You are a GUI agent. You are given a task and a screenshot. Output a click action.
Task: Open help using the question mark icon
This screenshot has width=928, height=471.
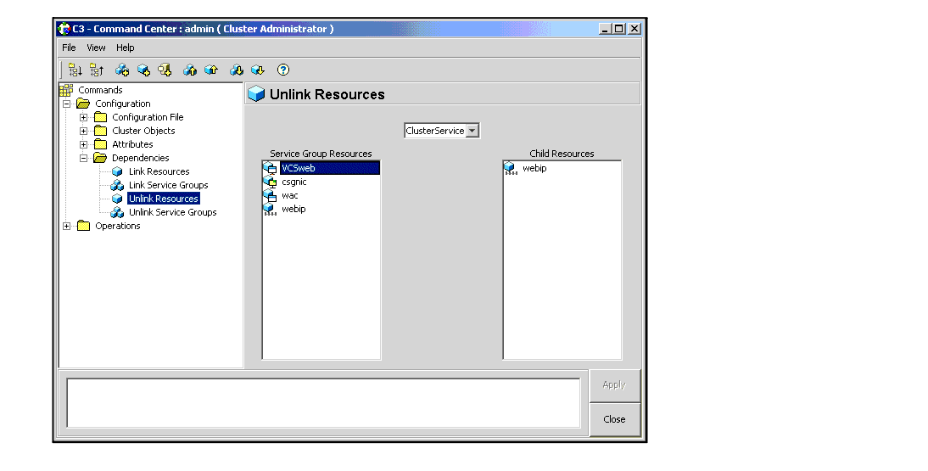(283, 70)
